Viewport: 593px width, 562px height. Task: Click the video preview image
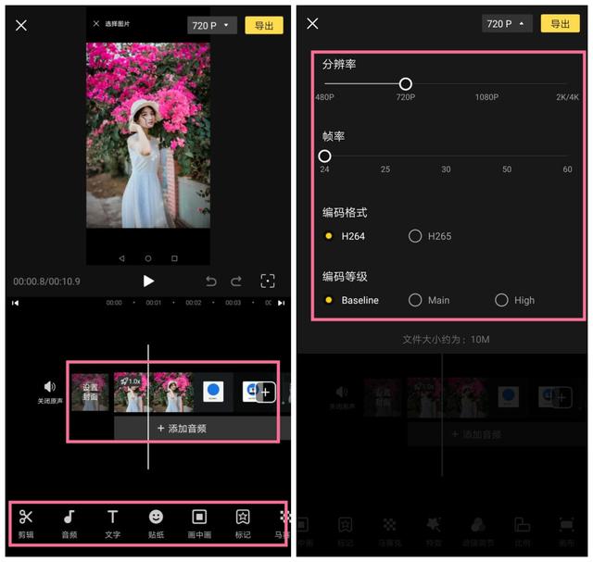(148, 135)
